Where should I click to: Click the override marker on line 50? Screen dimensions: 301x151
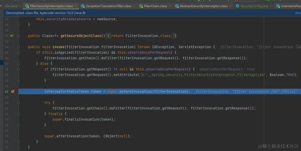pos(12,36)
